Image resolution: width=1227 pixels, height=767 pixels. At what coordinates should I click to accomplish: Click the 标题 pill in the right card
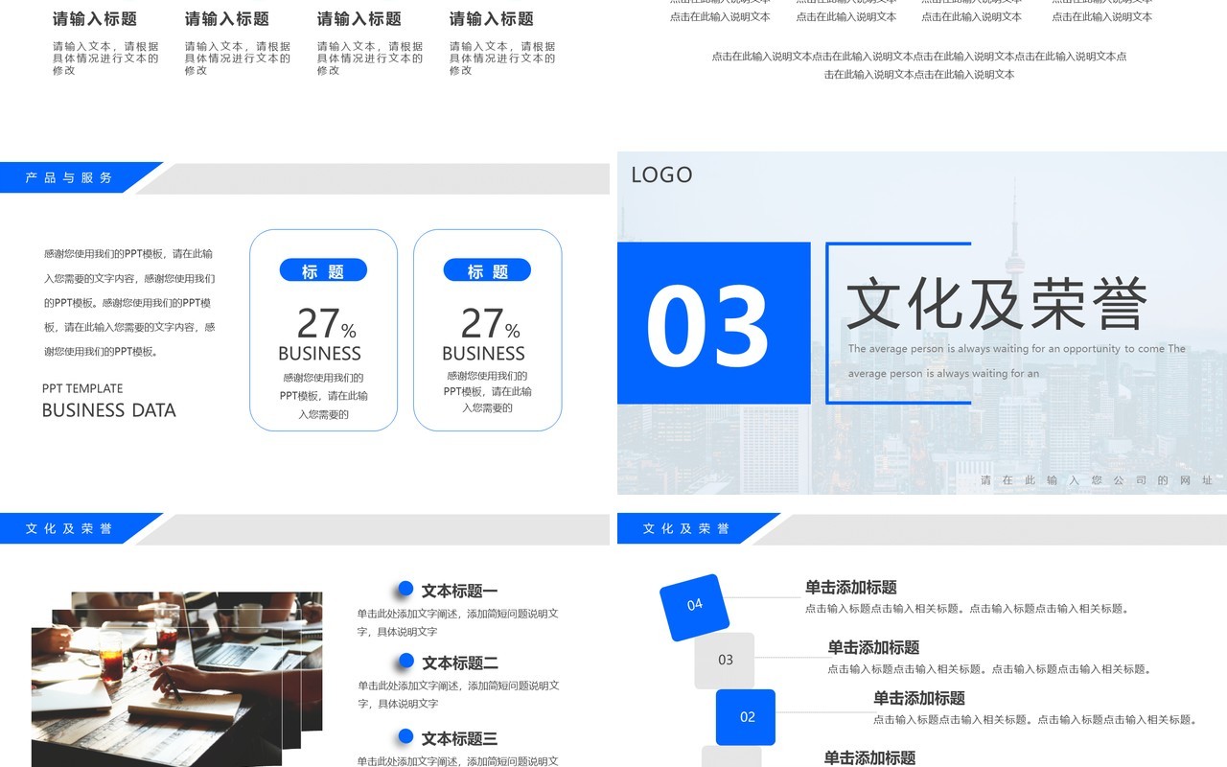click(487, 271)
